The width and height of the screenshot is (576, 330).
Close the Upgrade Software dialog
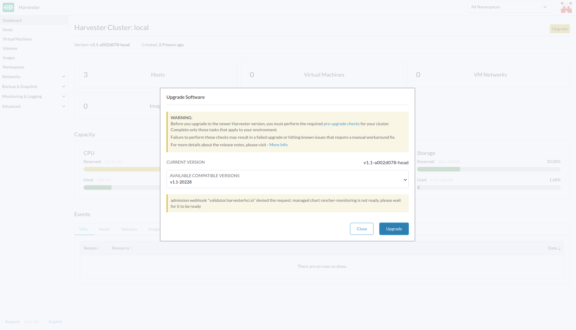(x=361, y=229)
